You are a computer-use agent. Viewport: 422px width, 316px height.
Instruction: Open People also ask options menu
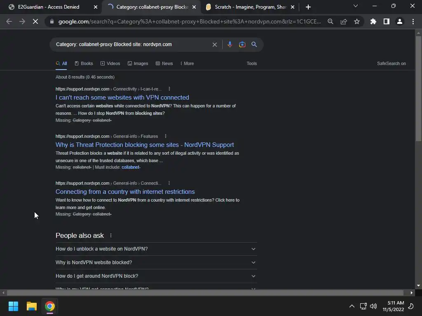point(110,235)
